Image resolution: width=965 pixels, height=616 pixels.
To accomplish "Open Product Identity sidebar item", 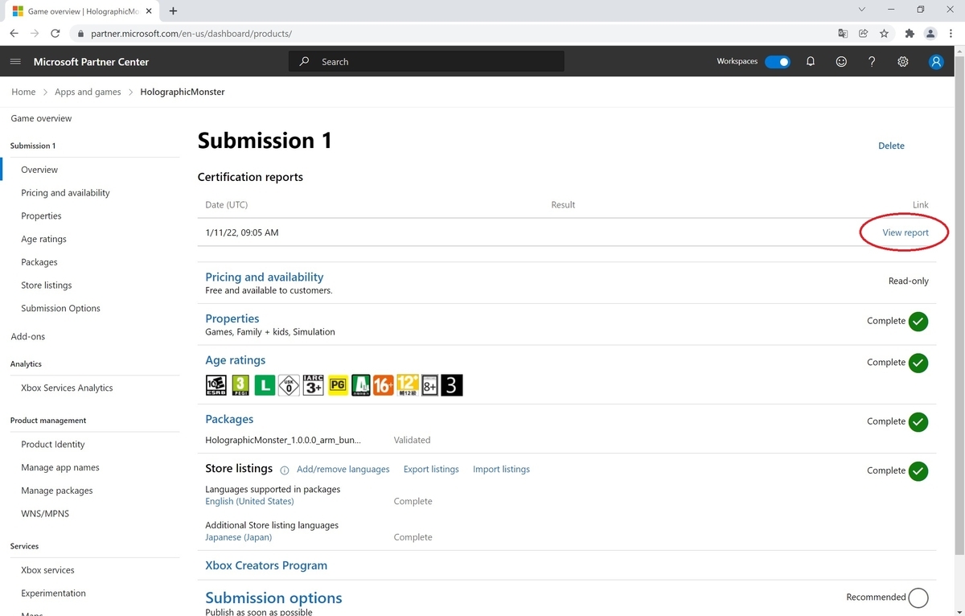I will 53,445.
